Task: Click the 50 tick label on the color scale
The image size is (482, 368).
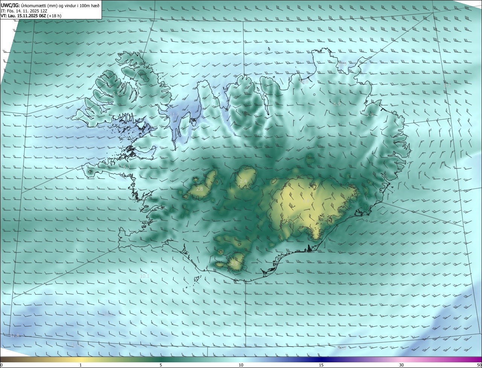Action: [x=479, y=365]
